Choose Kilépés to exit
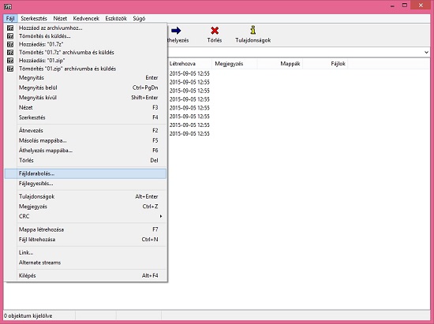The image size is (434, 324). click(x=85, y=276)
